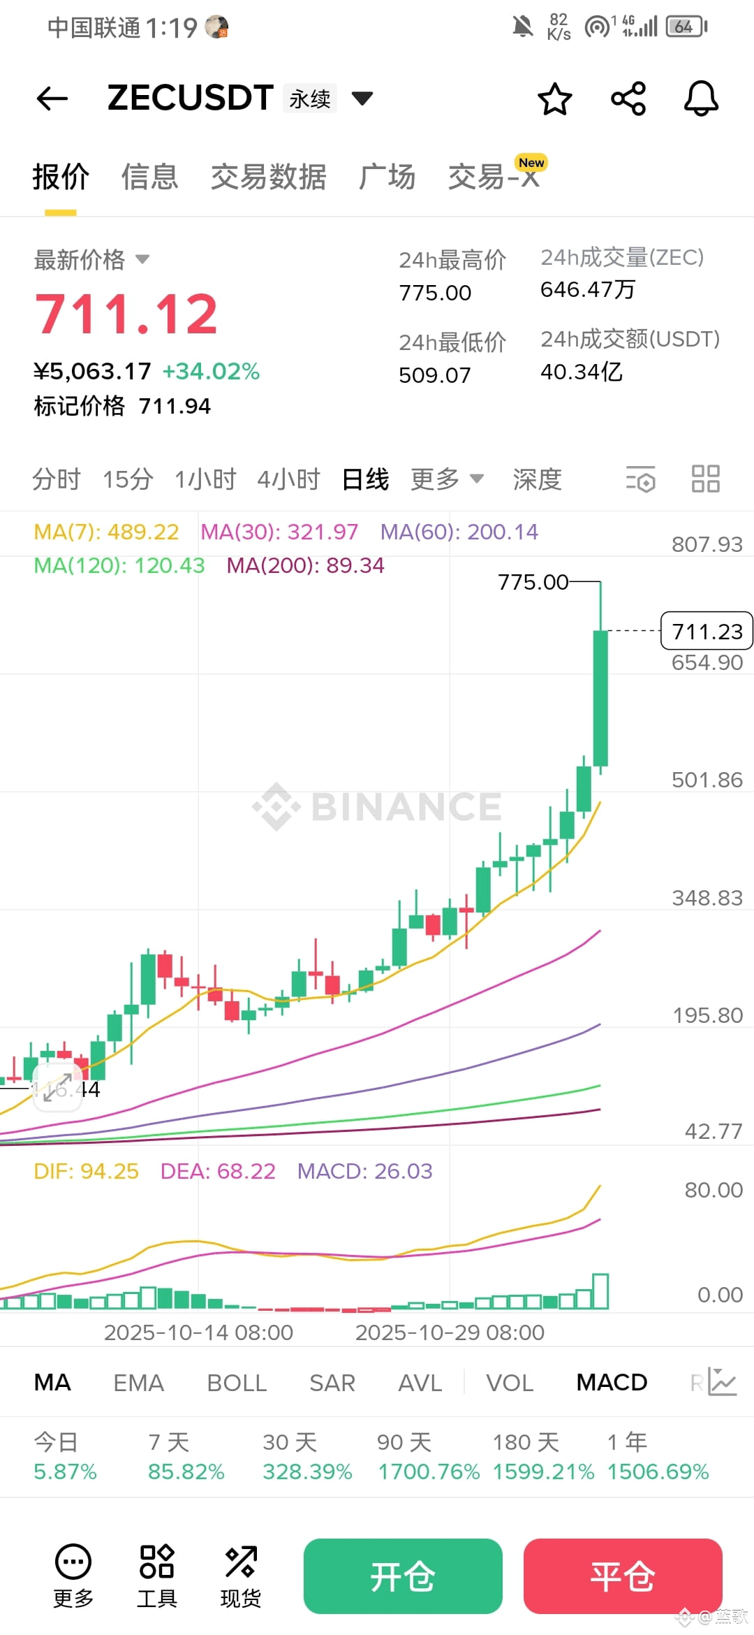The image size is (754, 1635).
Task: Switch to the 信息 tab
Action: coord(149,177)
